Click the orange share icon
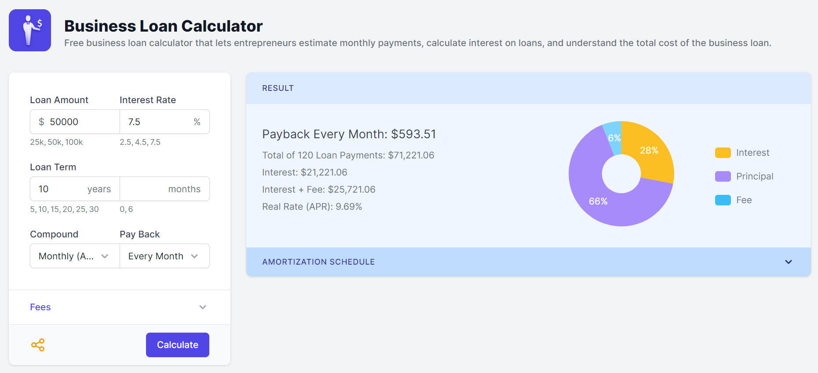The width and height of the screenshot is (818, 373). pos(38,345)
